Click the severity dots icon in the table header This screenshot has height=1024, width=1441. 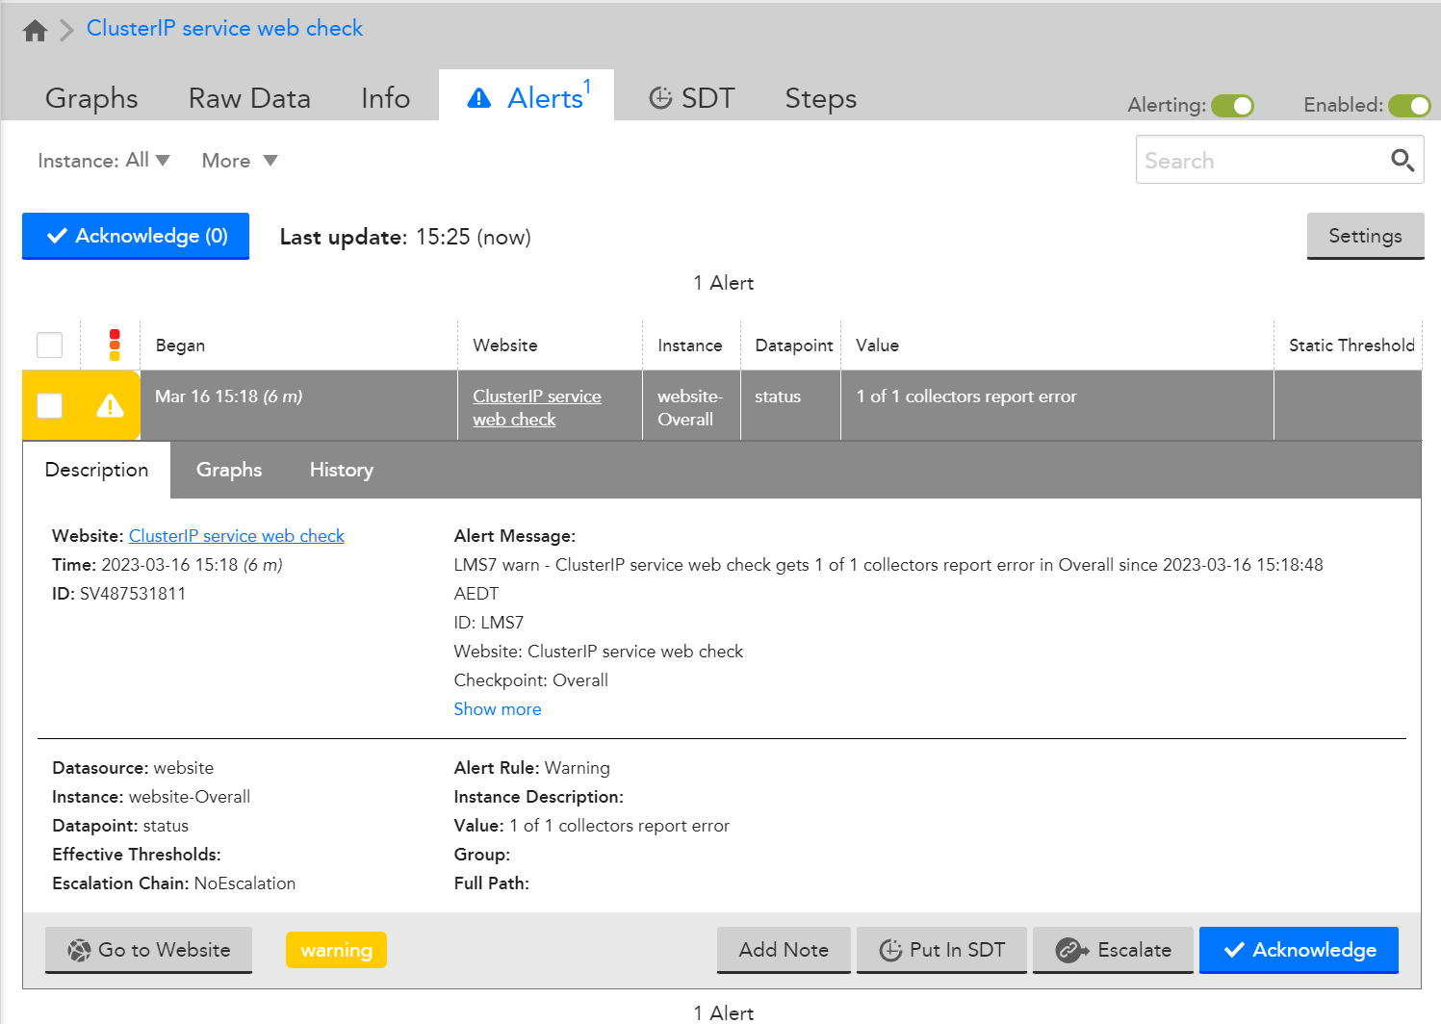pyautogui.click(x=114, y=344)
